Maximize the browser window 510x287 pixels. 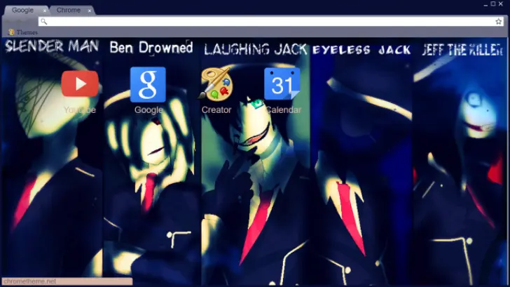(x=492, y=4)
